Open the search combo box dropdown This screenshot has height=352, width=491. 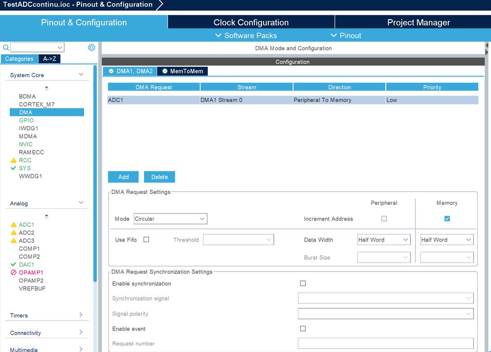(59, 48)
